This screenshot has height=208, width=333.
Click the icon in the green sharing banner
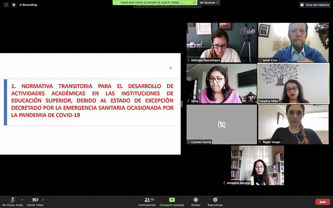(x=194, y=2)
